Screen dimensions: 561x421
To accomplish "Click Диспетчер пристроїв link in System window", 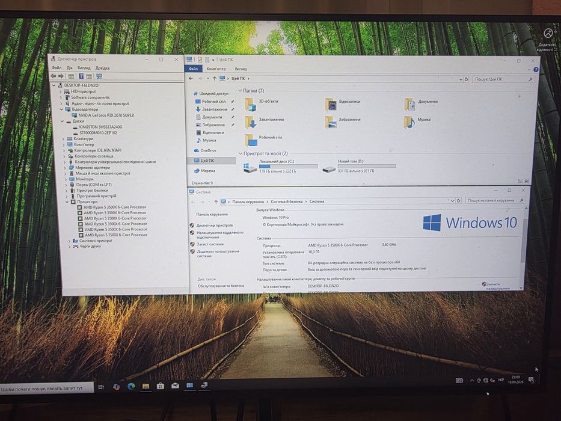I will click(x=214, y=225).
